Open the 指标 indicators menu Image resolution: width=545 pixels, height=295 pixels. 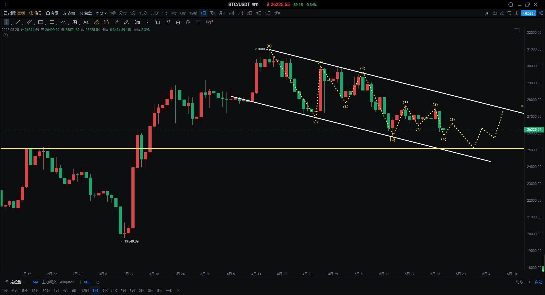[x=10, y=13]
